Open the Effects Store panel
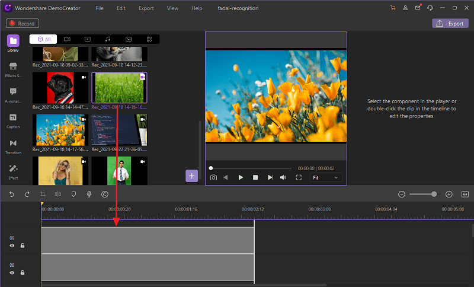474x287 pixels. click(x=13, y=69)
